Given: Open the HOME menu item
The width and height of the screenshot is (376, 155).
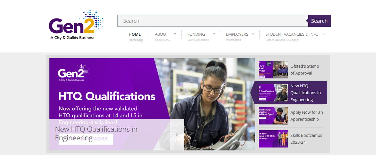Looking at the screenshot, I should pyautogui.click(x=135, y=34).
